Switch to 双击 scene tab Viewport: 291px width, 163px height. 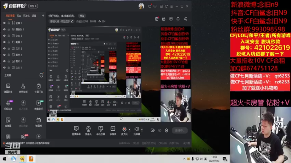point(19,16)
